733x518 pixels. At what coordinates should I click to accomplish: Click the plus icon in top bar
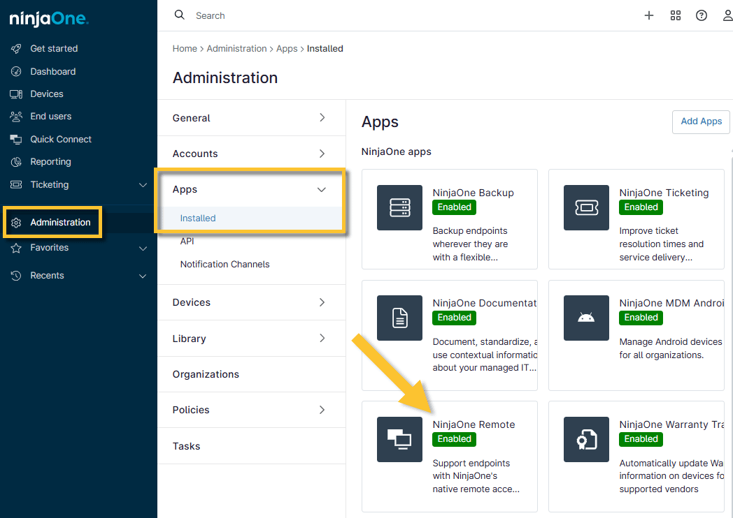pos(648,15)
